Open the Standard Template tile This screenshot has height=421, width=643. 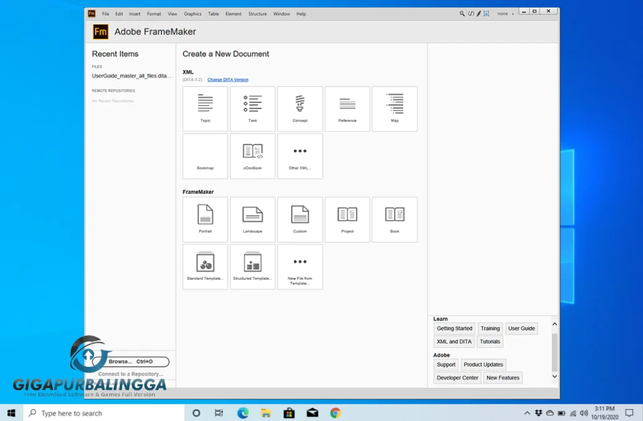click(x=205, y=267)
